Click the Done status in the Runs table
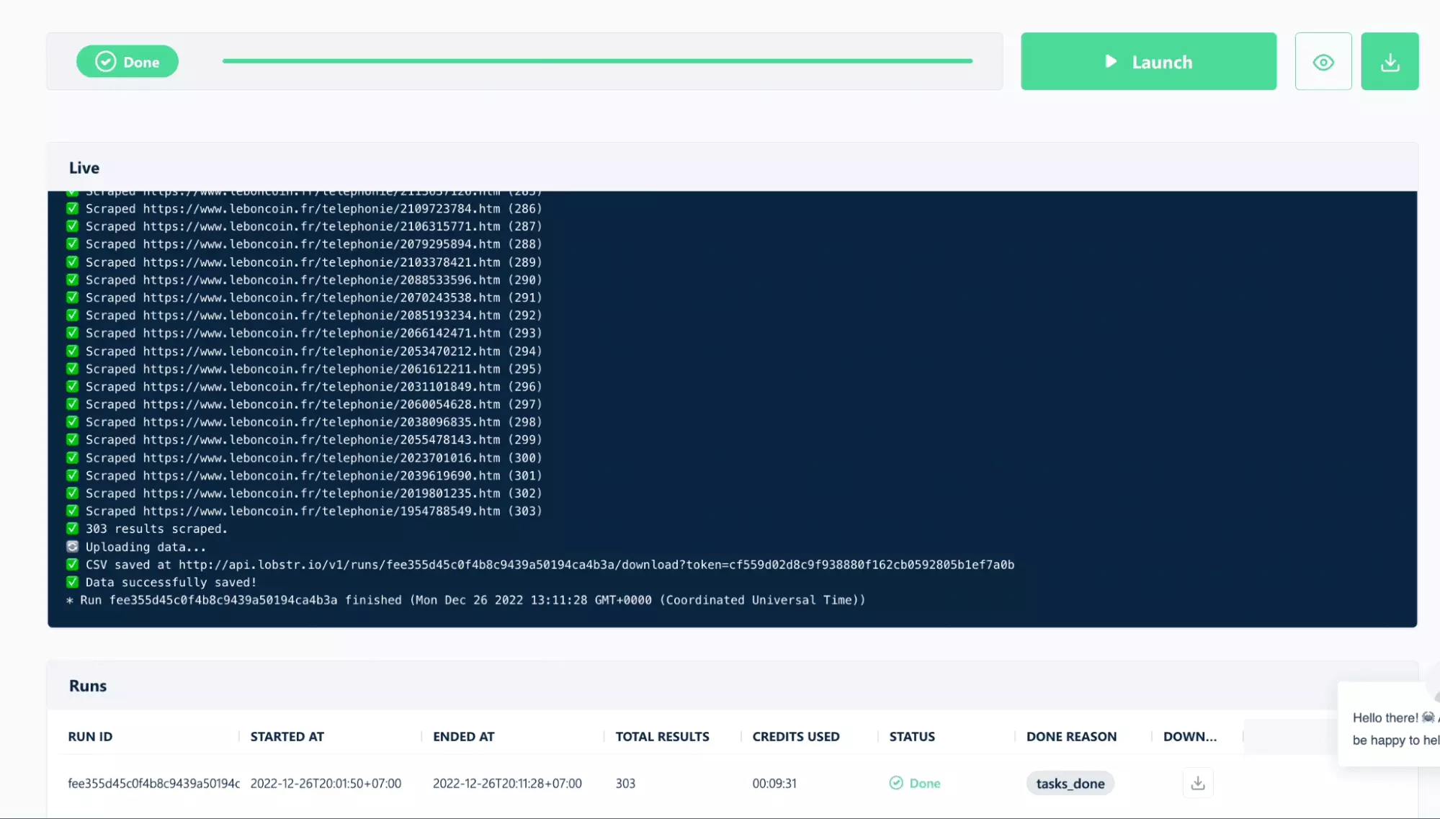This screenshot has height=819, width=1440. point(915,784)
